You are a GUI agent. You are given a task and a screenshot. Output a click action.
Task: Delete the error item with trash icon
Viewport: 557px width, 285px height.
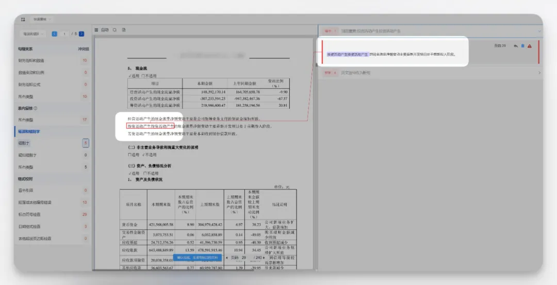(522, 46)
